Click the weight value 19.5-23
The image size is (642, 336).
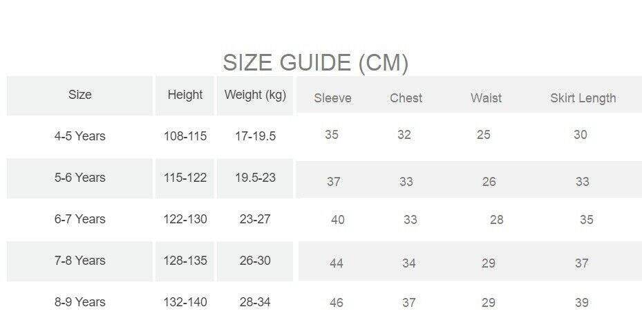tap(255, 178)
